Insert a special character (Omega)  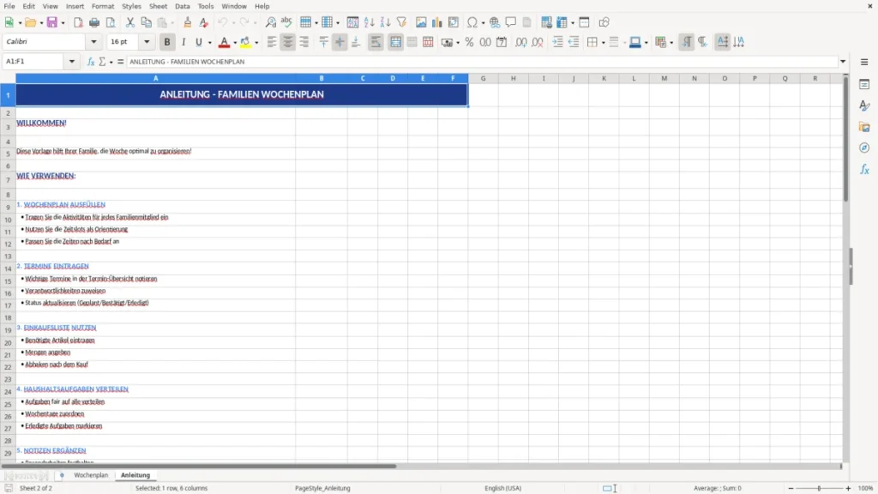(472, 22)
